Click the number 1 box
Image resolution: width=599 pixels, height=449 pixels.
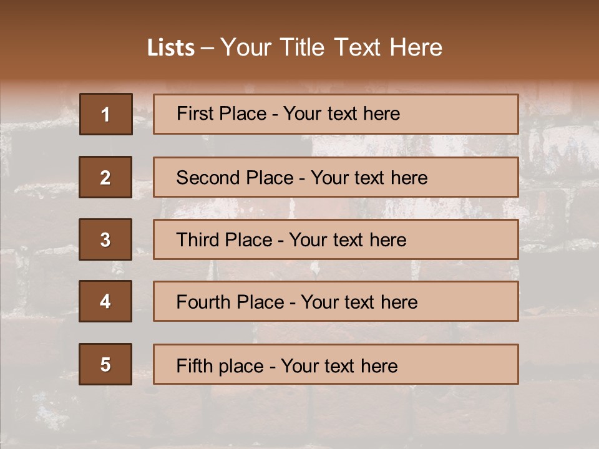click(x=105, y=114)
